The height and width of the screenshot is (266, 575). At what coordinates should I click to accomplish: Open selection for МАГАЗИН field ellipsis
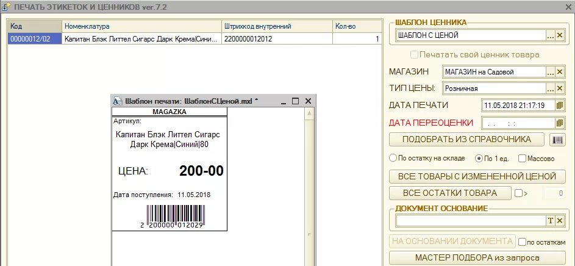[551, 72]
